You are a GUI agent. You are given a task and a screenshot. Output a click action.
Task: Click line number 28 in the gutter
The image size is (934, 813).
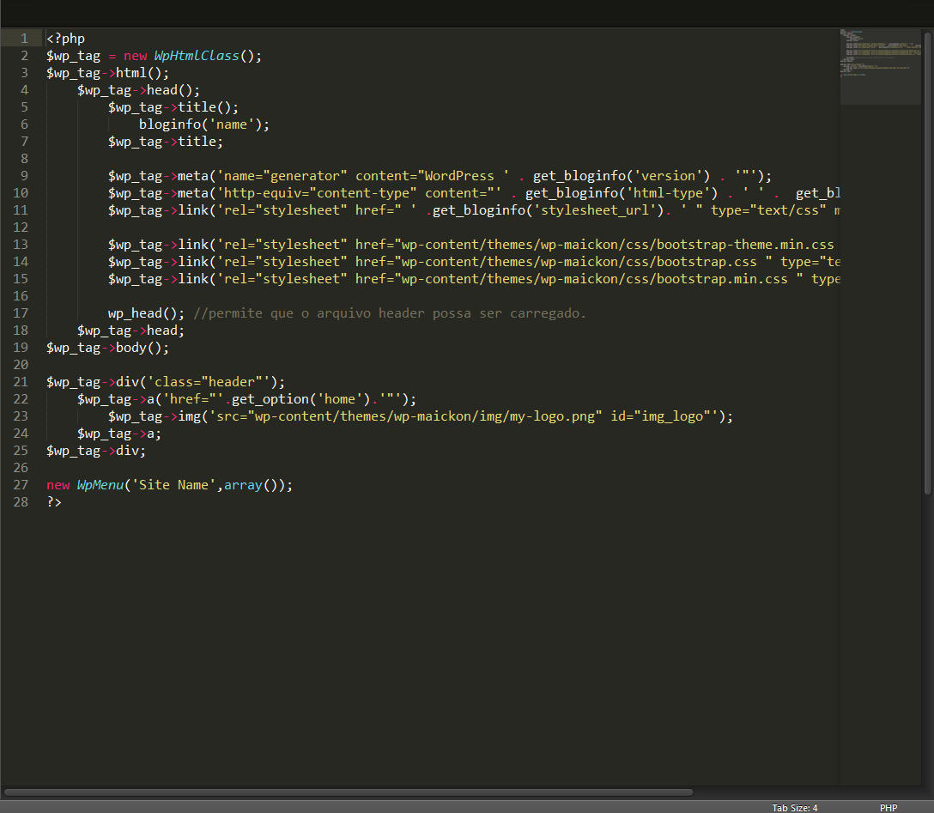tap(21, 502)
